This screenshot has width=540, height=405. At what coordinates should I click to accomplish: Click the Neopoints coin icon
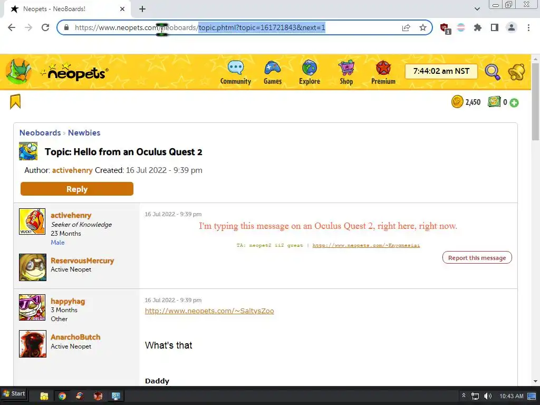pyautogui.click(x=457, y=102)
